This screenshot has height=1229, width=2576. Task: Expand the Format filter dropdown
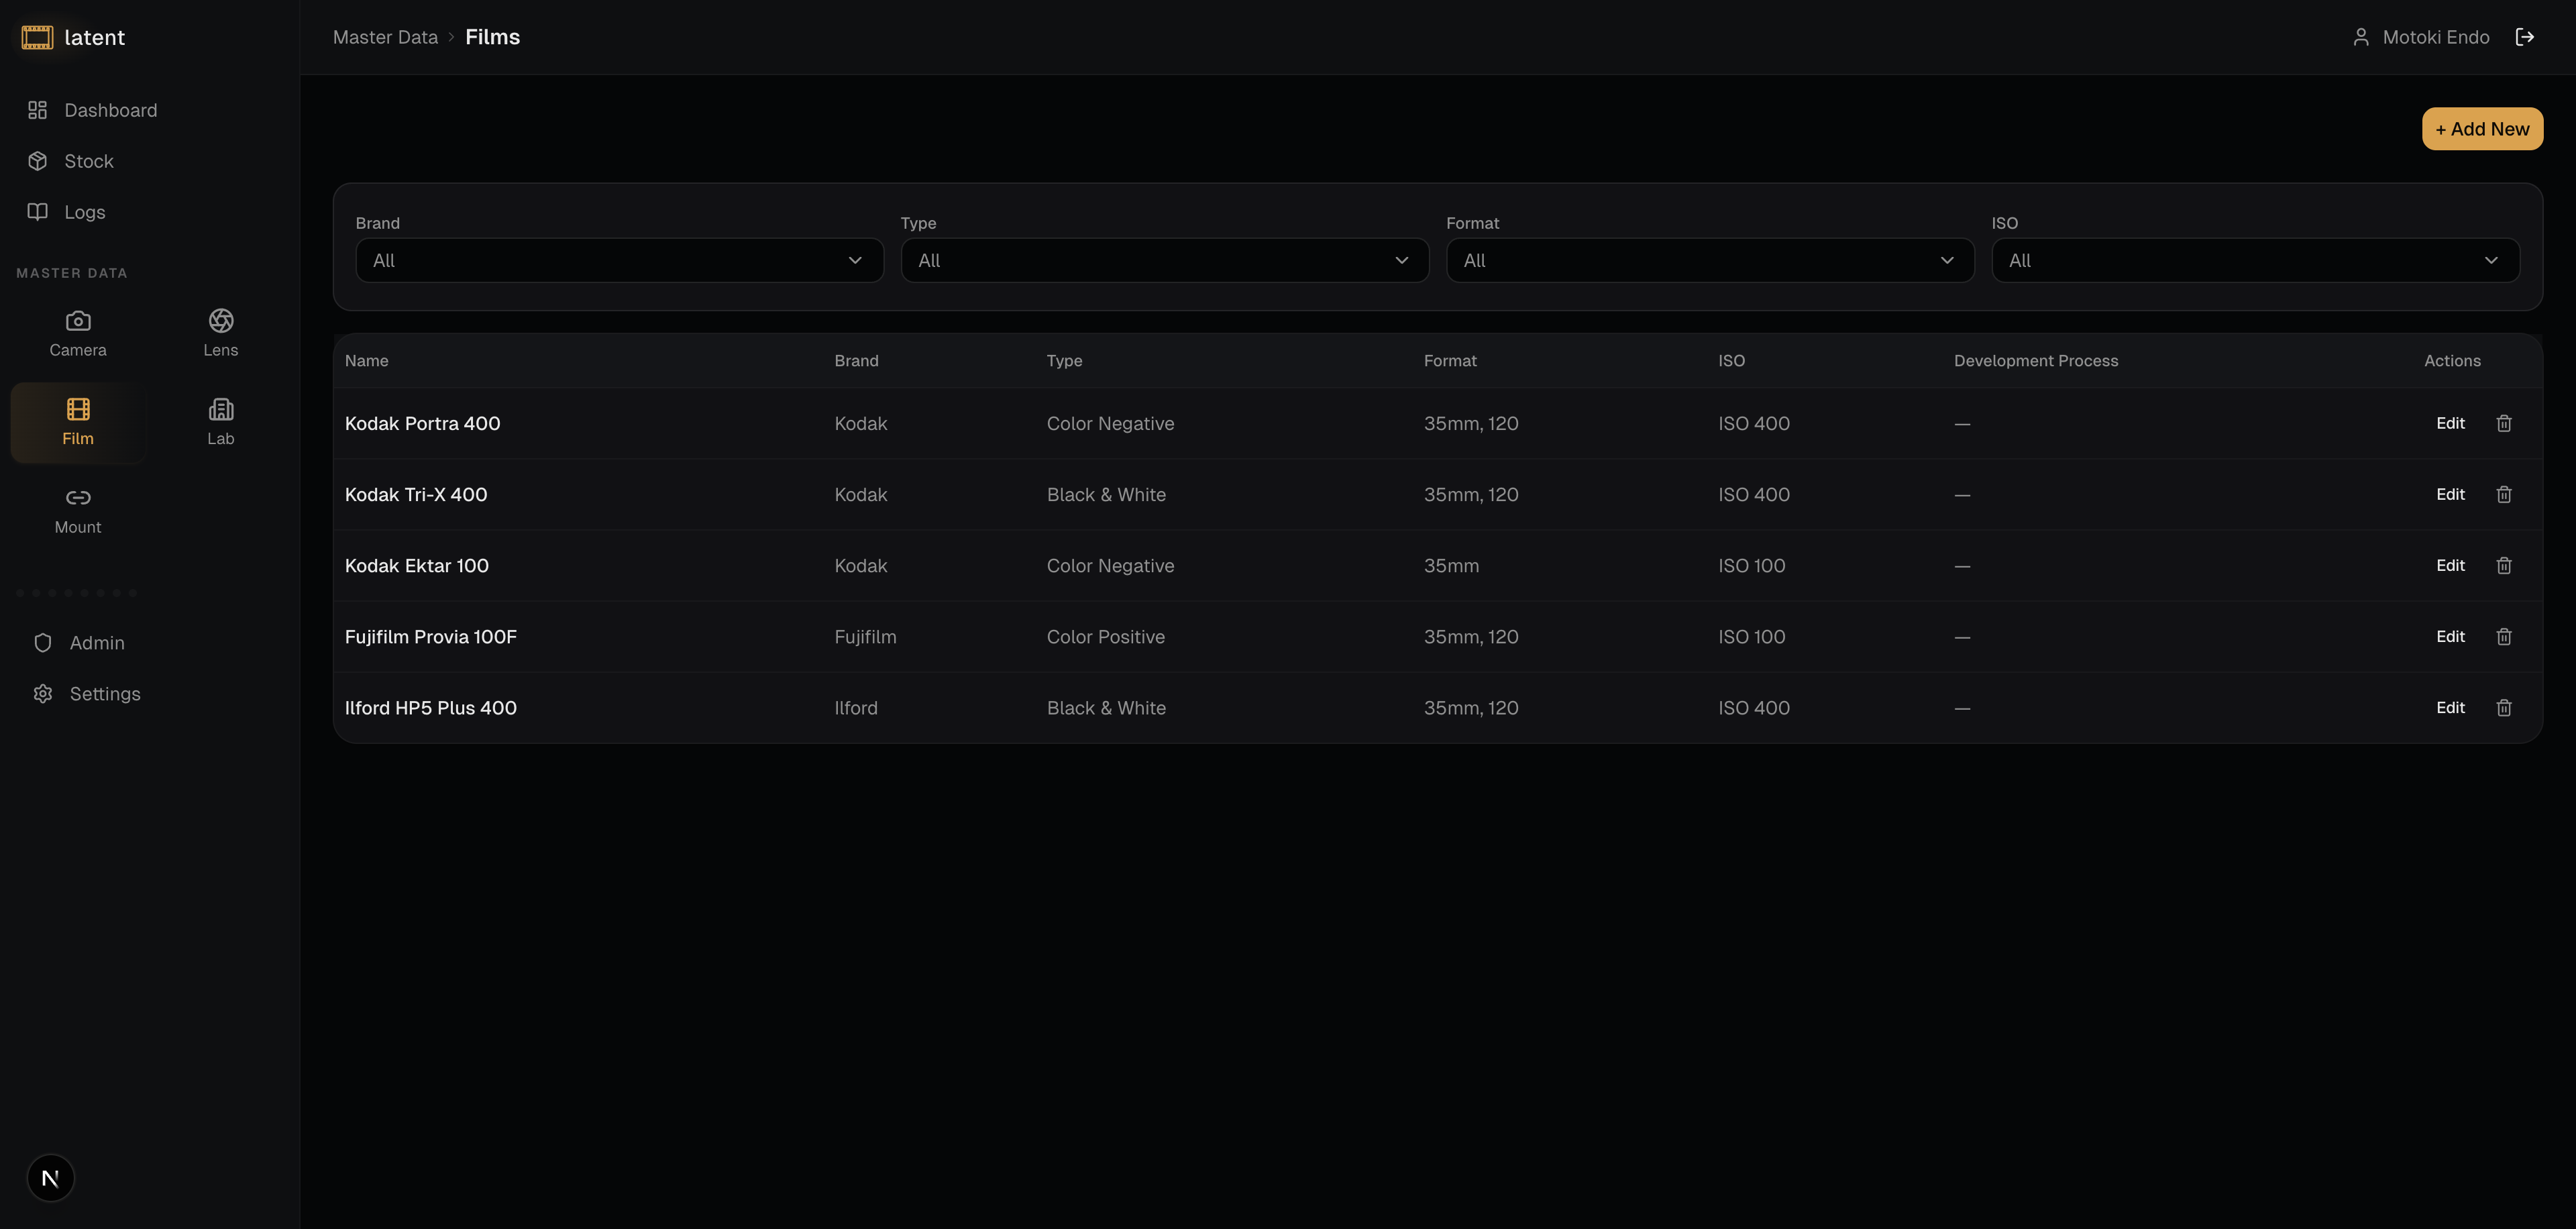coord(1709,261)
